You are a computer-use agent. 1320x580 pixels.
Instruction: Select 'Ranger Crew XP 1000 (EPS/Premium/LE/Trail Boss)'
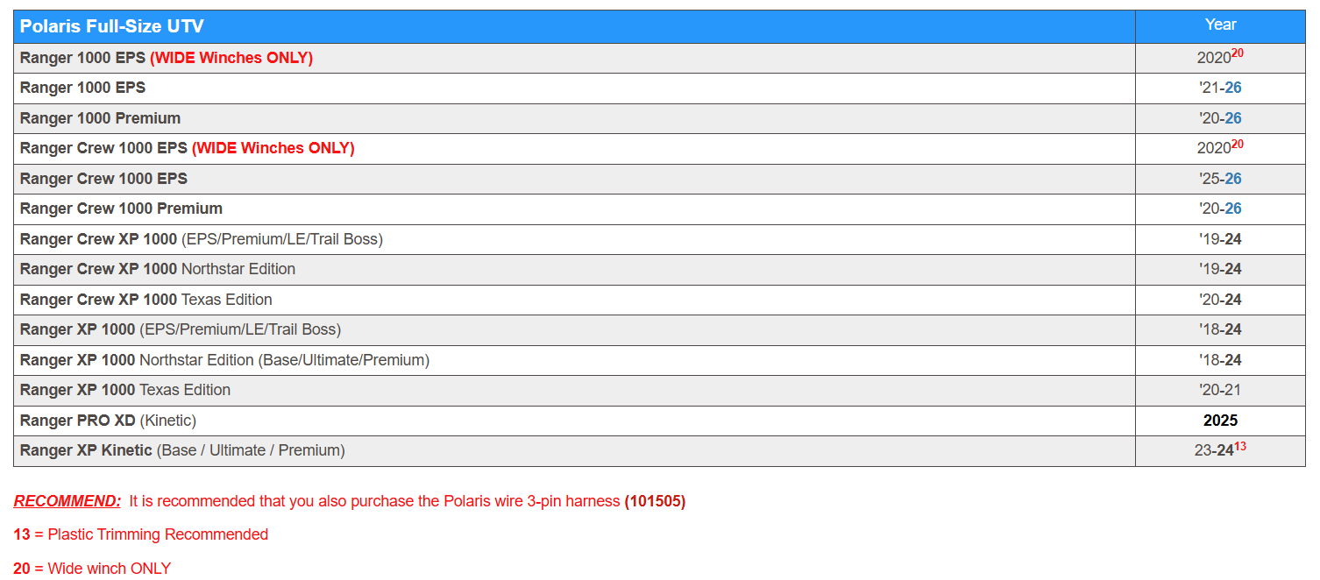coord(659,239)
